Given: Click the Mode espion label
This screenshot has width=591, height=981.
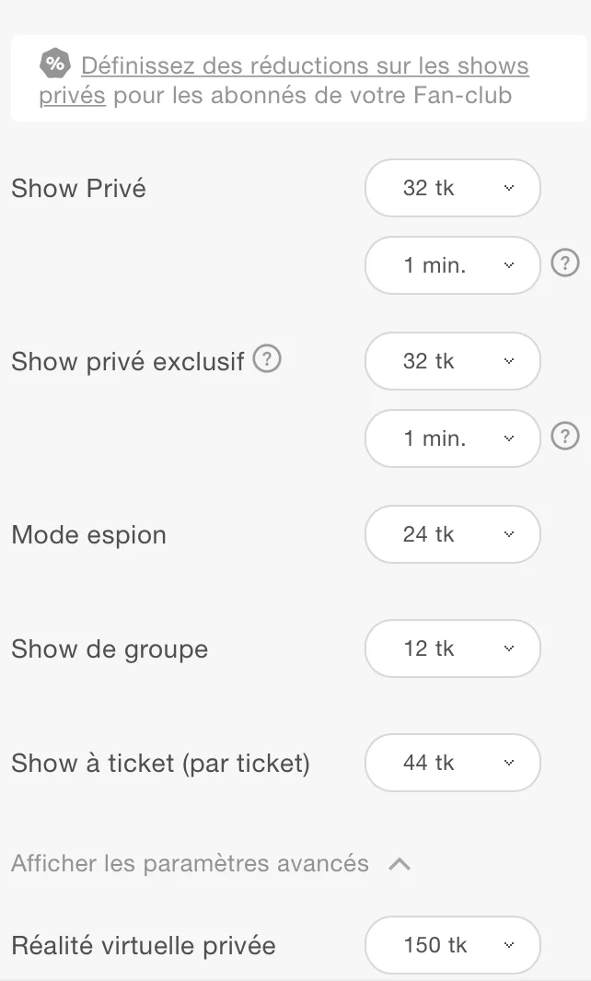Looking at the screenshot, I should coord(88,535).
